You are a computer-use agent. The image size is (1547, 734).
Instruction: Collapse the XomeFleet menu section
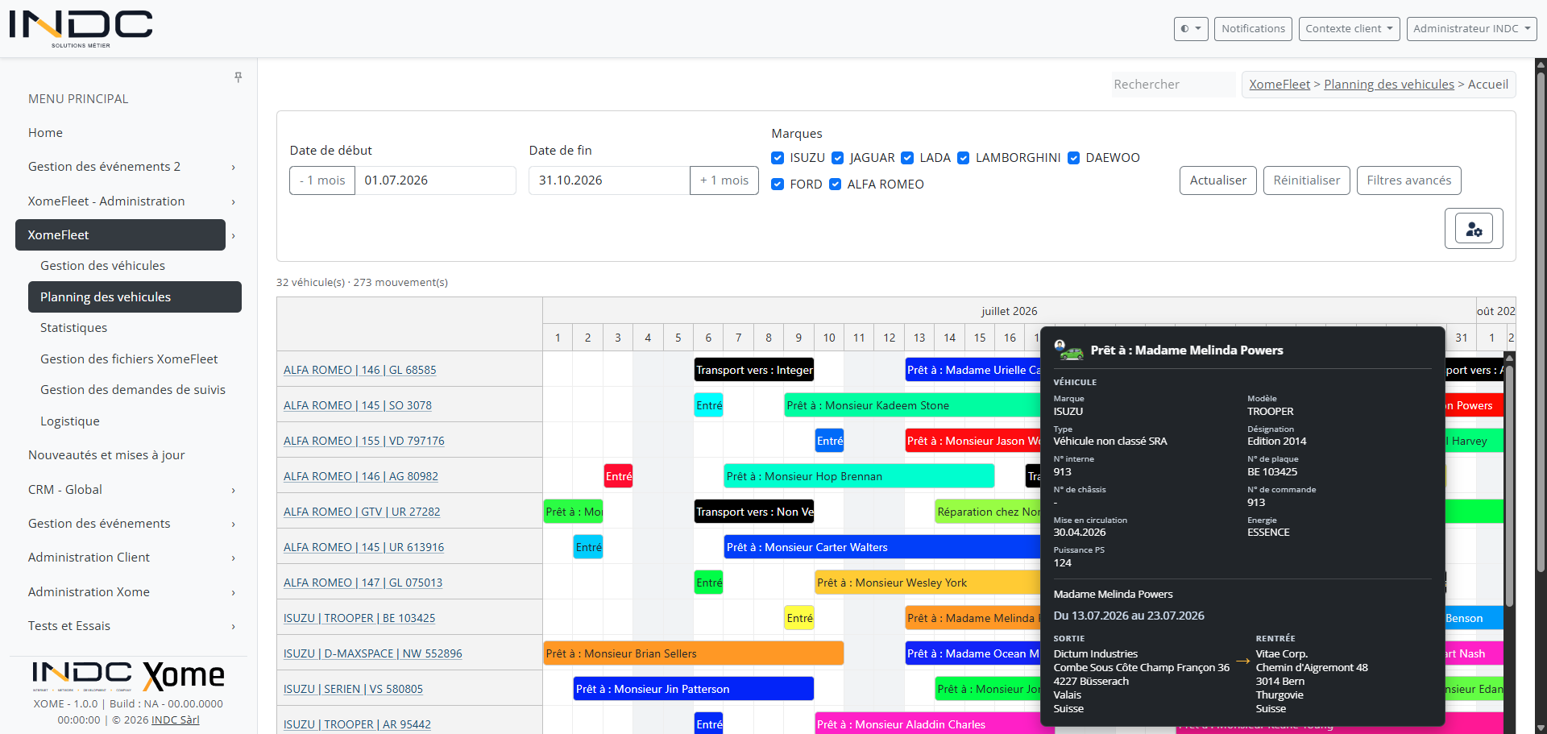pyautogui.click(x=234, y=236)
